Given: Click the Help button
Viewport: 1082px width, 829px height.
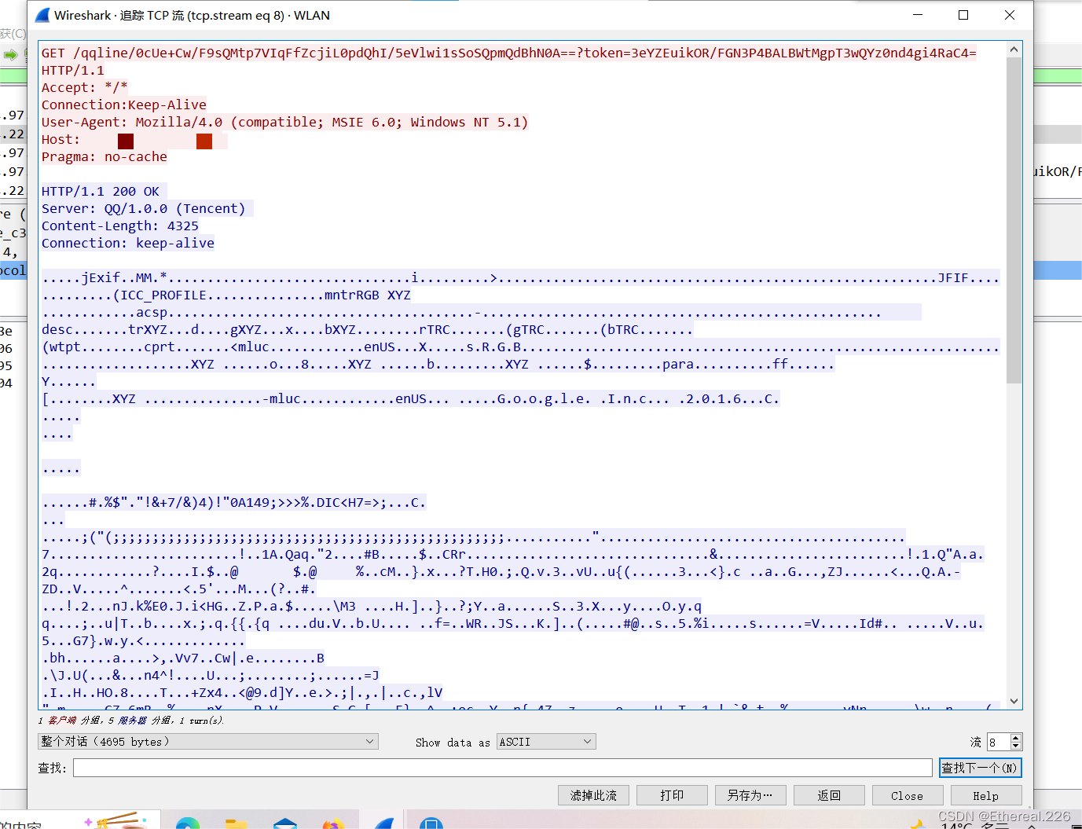Looking at the screenshot, I should pyautogui.click(x=986, y=795).
